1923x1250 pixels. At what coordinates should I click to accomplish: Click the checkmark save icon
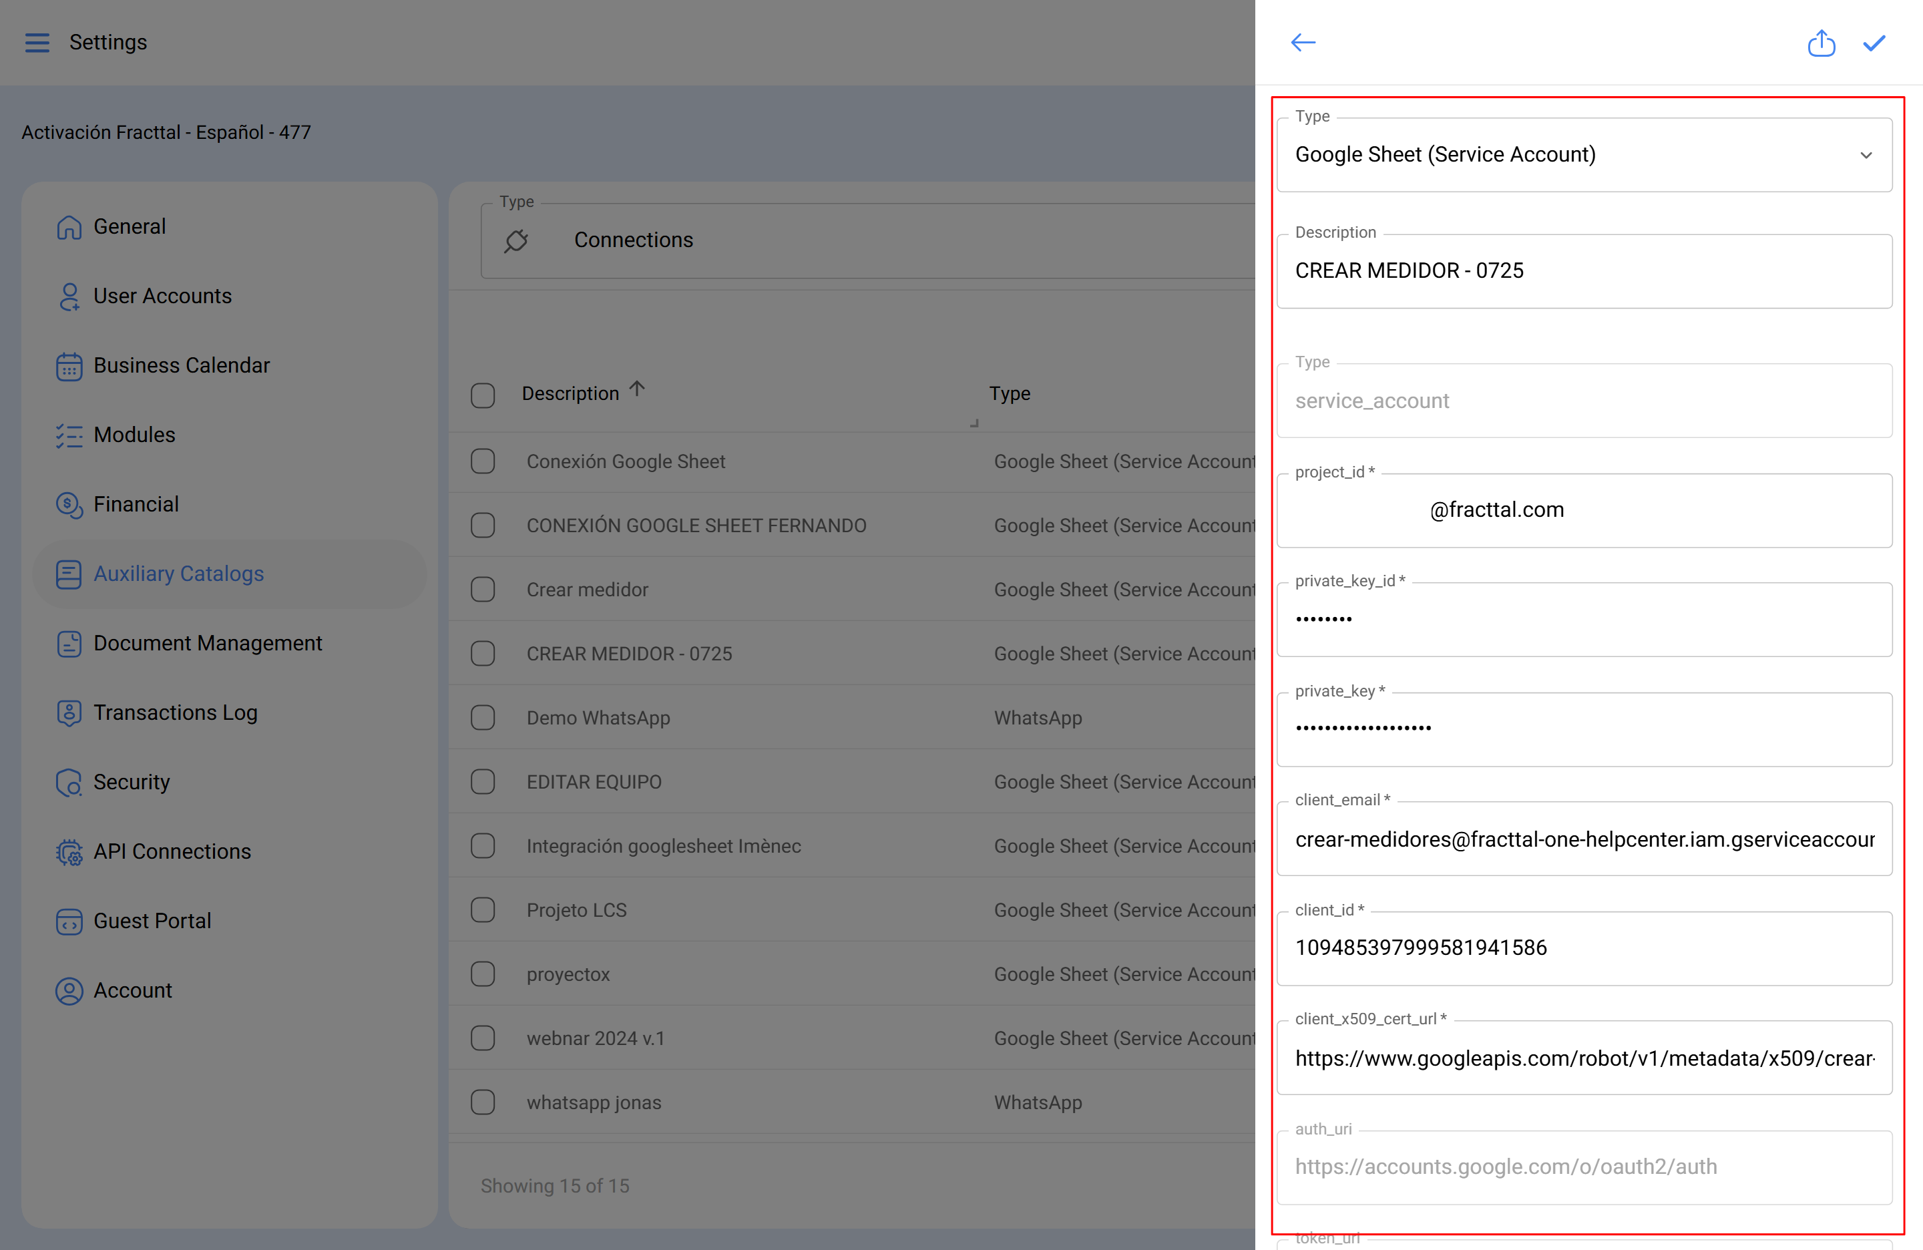click(x=1874, y=43)
